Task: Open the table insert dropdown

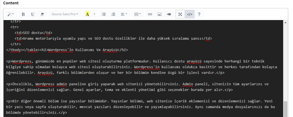Action: tap(137, 14)
